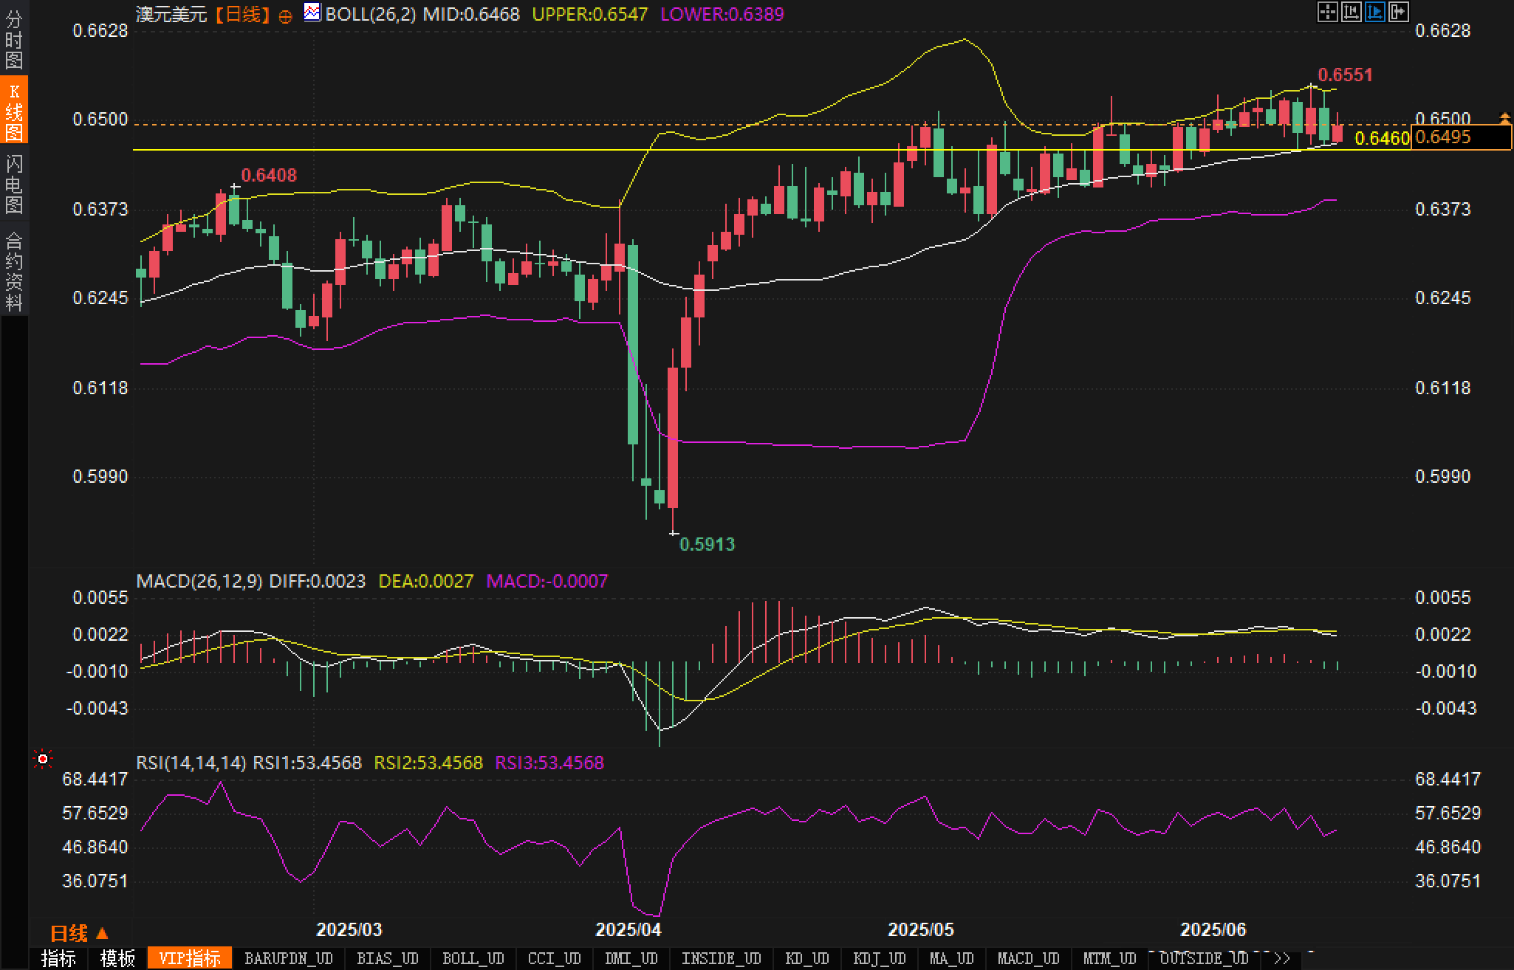Switch to the 闪电图 sidebar view
Screen dimensions: 1514x970
14,184
